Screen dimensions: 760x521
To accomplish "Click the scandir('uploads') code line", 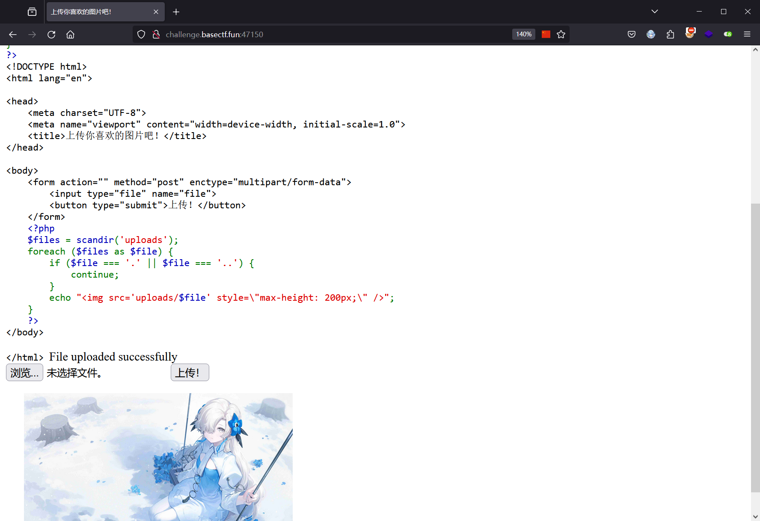I will [103, 240].
